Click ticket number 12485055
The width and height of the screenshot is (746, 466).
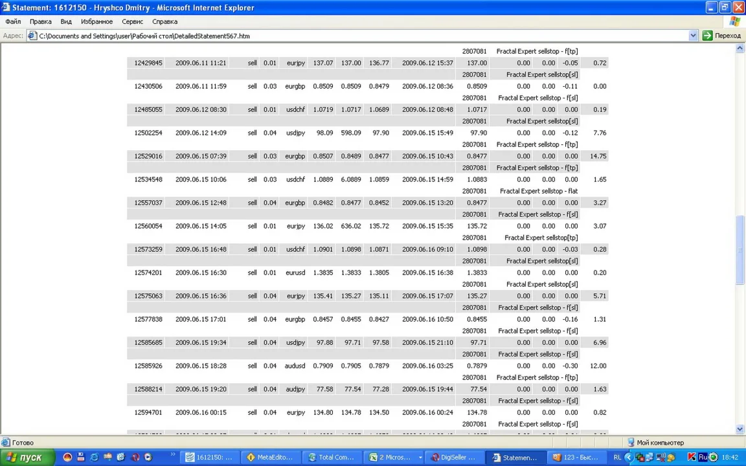(148, 109)
